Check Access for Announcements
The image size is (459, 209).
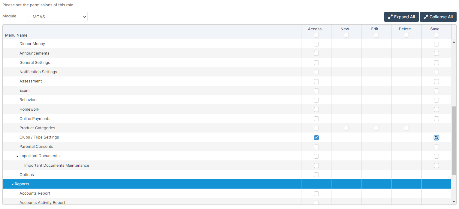316,53
